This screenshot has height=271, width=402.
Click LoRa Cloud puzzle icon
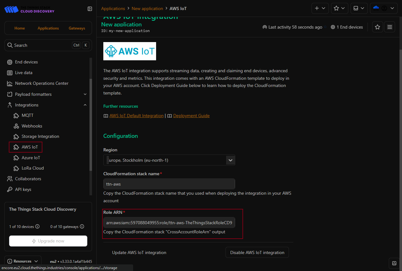(16, 168)
